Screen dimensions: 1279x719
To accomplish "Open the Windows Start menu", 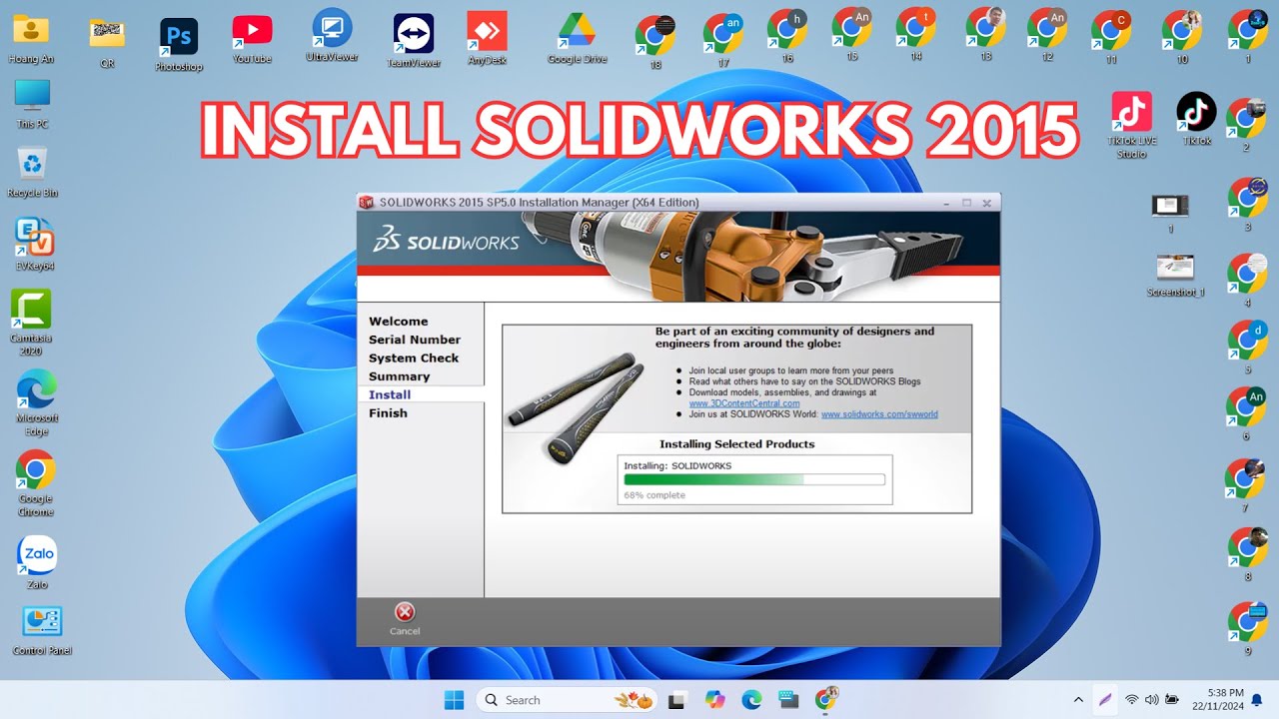I will [455, 699].
